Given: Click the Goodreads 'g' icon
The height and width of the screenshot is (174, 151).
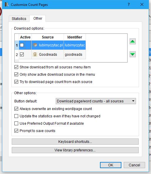Looking at the screenshot, I should coord(35,54).
